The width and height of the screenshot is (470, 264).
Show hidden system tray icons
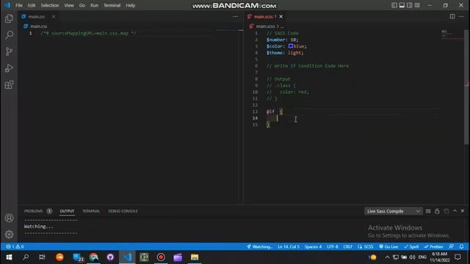click(x=387, y=257)
